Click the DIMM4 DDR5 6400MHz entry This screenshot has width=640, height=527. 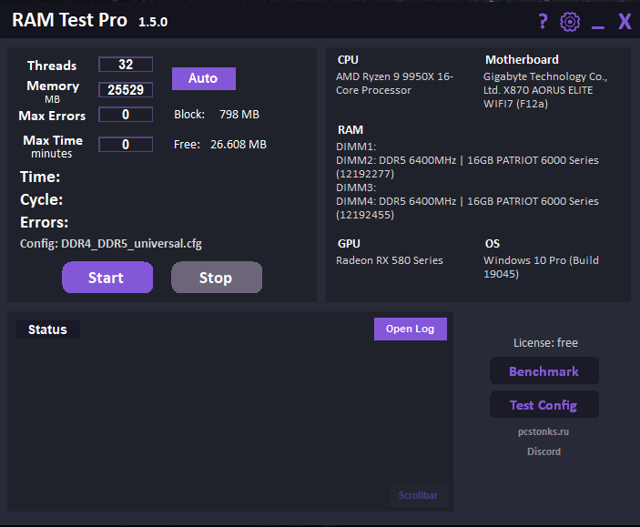(x=467, y=208)
